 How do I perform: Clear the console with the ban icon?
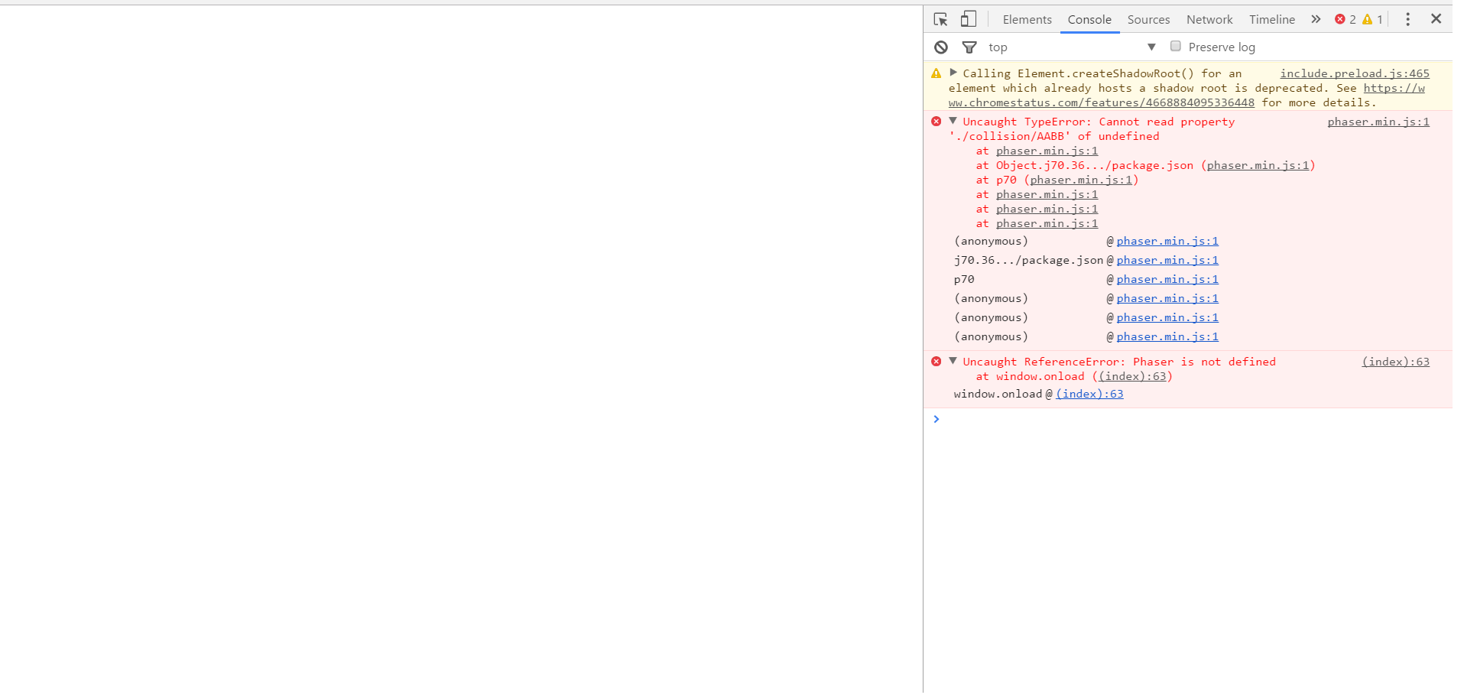(x=941, y=47)
